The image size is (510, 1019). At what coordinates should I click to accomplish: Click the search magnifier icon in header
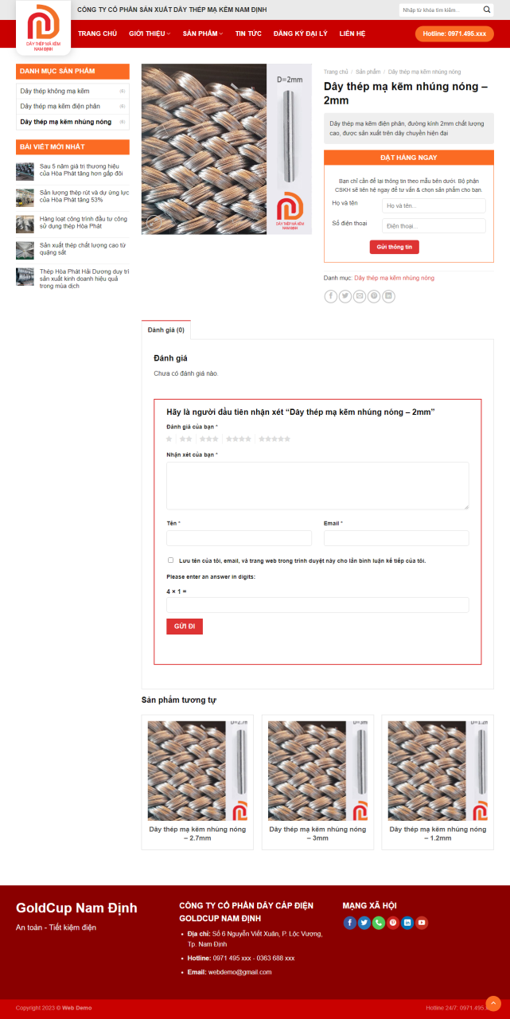[x=487, y=10]
